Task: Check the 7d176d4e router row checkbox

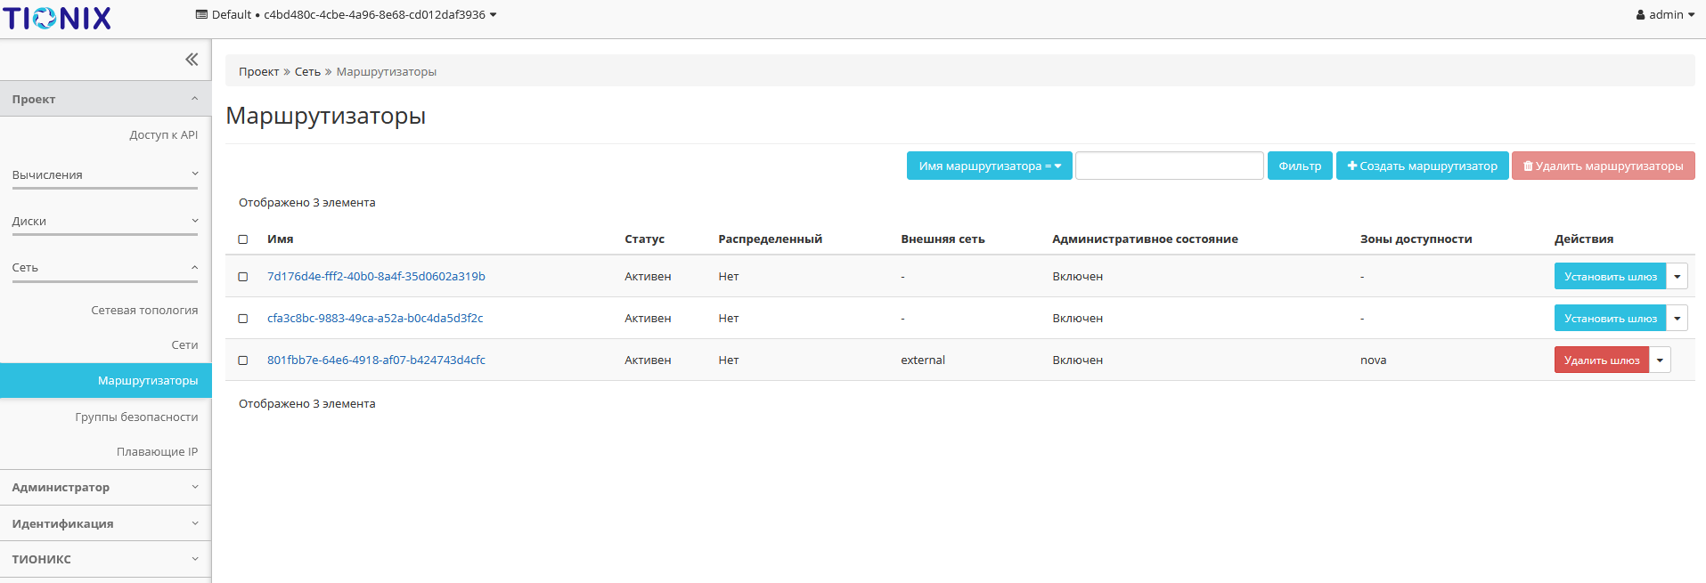Action: (243, 277)
